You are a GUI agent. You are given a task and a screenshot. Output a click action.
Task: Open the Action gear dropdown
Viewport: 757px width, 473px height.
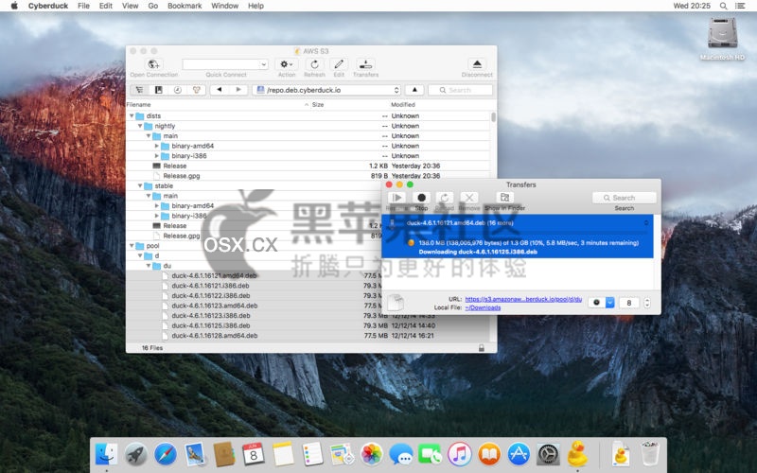(x=287, y=64)
